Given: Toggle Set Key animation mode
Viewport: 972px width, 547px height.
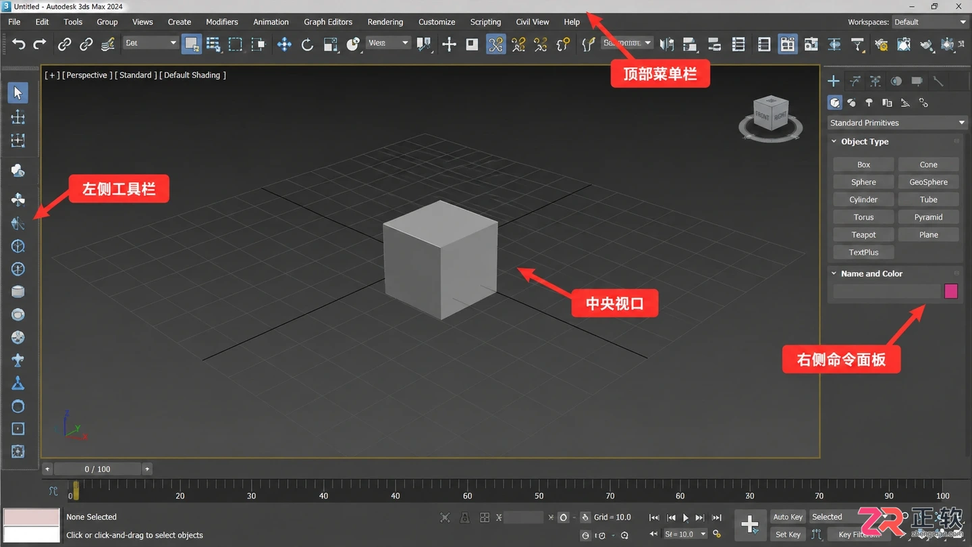Looking at the screenshot, I should [x=788, y=534].
